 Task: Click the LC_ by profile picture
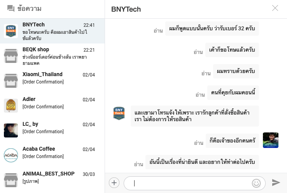click(11, 130)
